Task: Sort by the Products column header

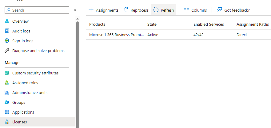Action: coord(97,24)
